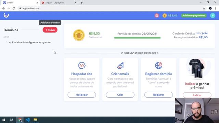
Task: Select api.fabricadecodigoacademy.com domain
Action: (x=30, y=42)
